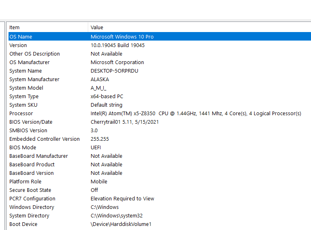Select BIOS Version/Date item

[31, 122]
